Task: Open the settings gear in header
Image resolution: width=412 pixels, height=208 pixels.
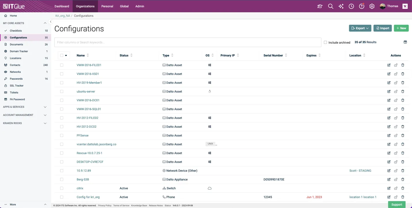Action: click(372, 6)
